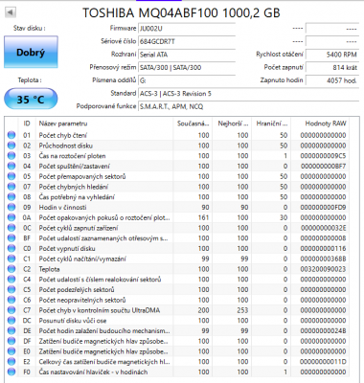Select the blue status icon for ID 04

click(x=11, y=166)
